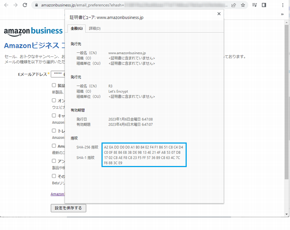This screenshot has height=230, width=290.
Task: Click inside the browser address bar
Action: click(x=109, y=5)
